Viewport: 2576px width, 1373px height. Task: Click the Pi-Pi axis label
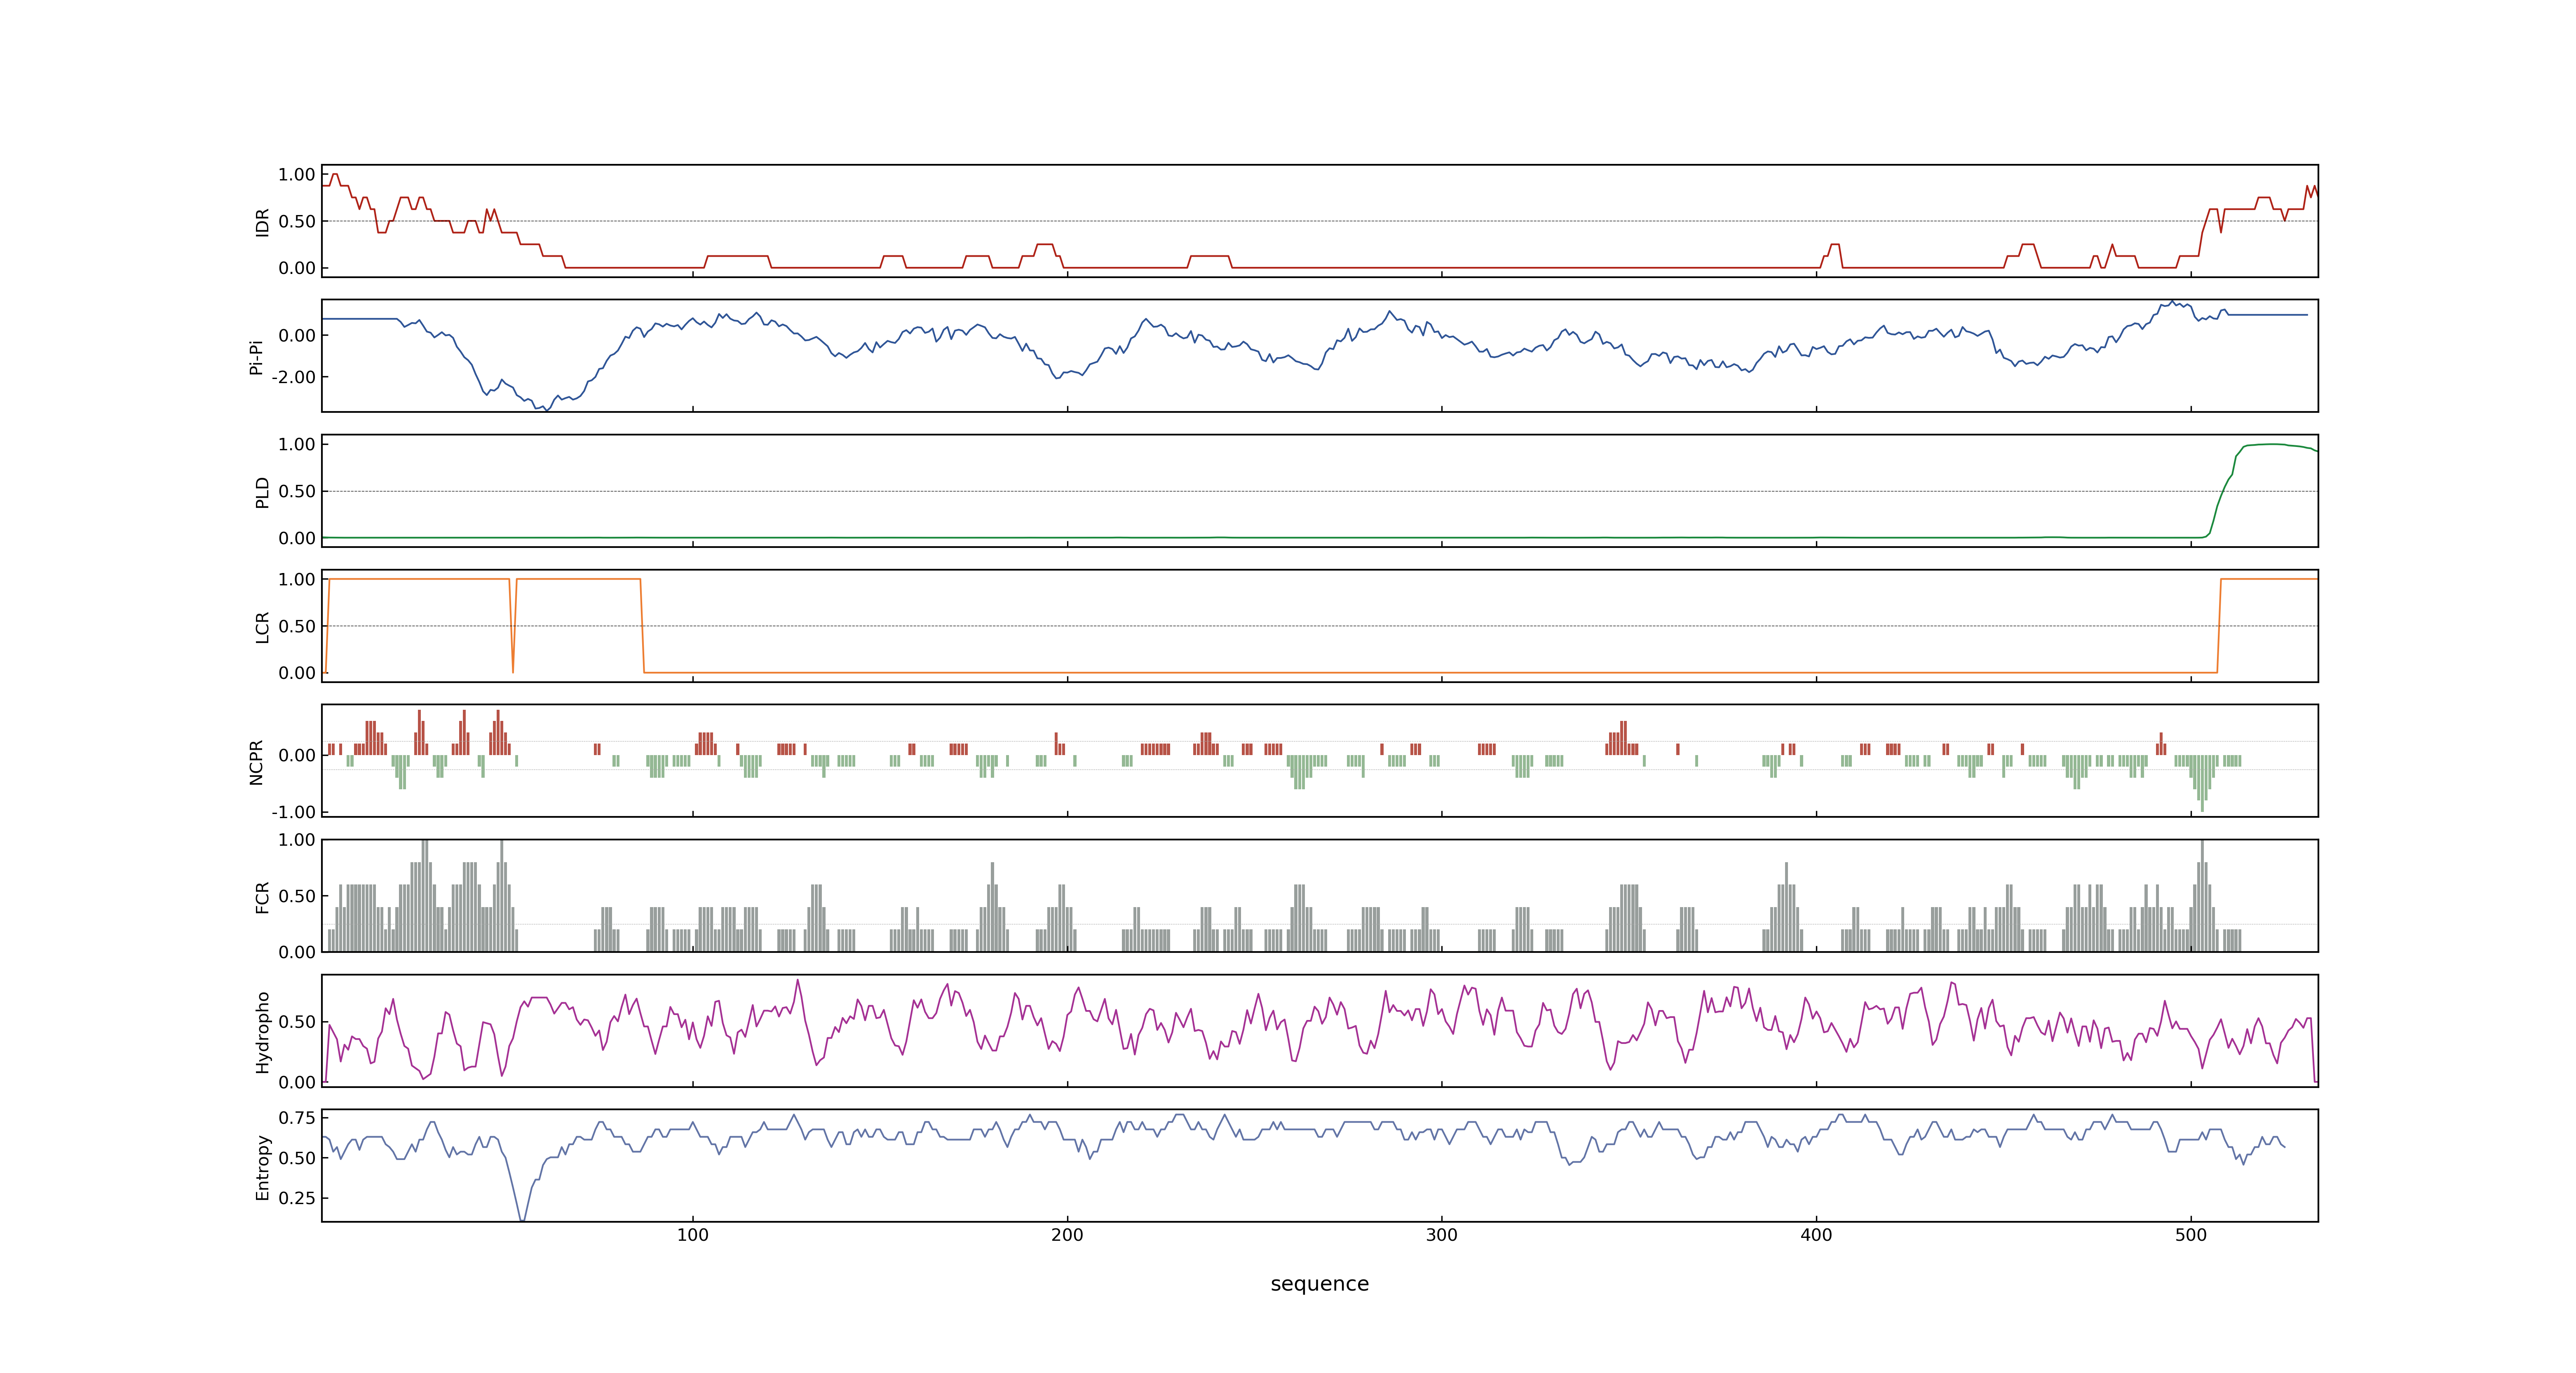[x=256, y=357]
